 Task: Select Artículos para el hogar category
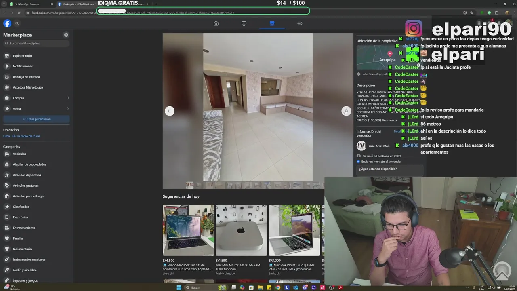pos(36,196)
